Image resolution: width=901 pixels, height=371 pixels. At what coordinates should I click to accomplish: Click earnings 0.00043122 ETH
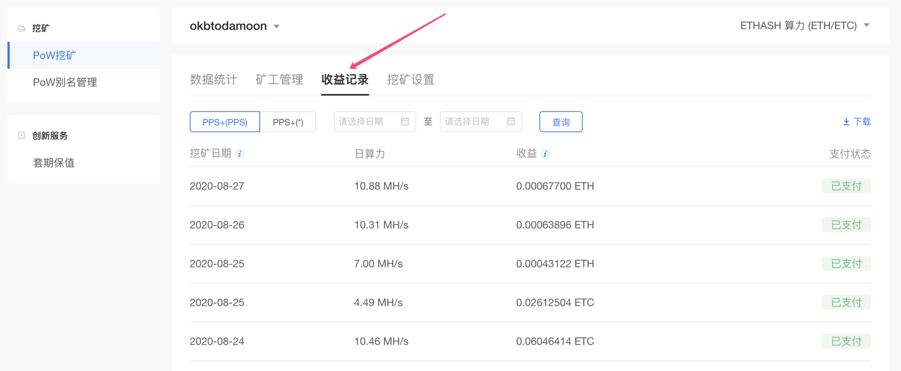pyautogui.click(x=555, y=264)
